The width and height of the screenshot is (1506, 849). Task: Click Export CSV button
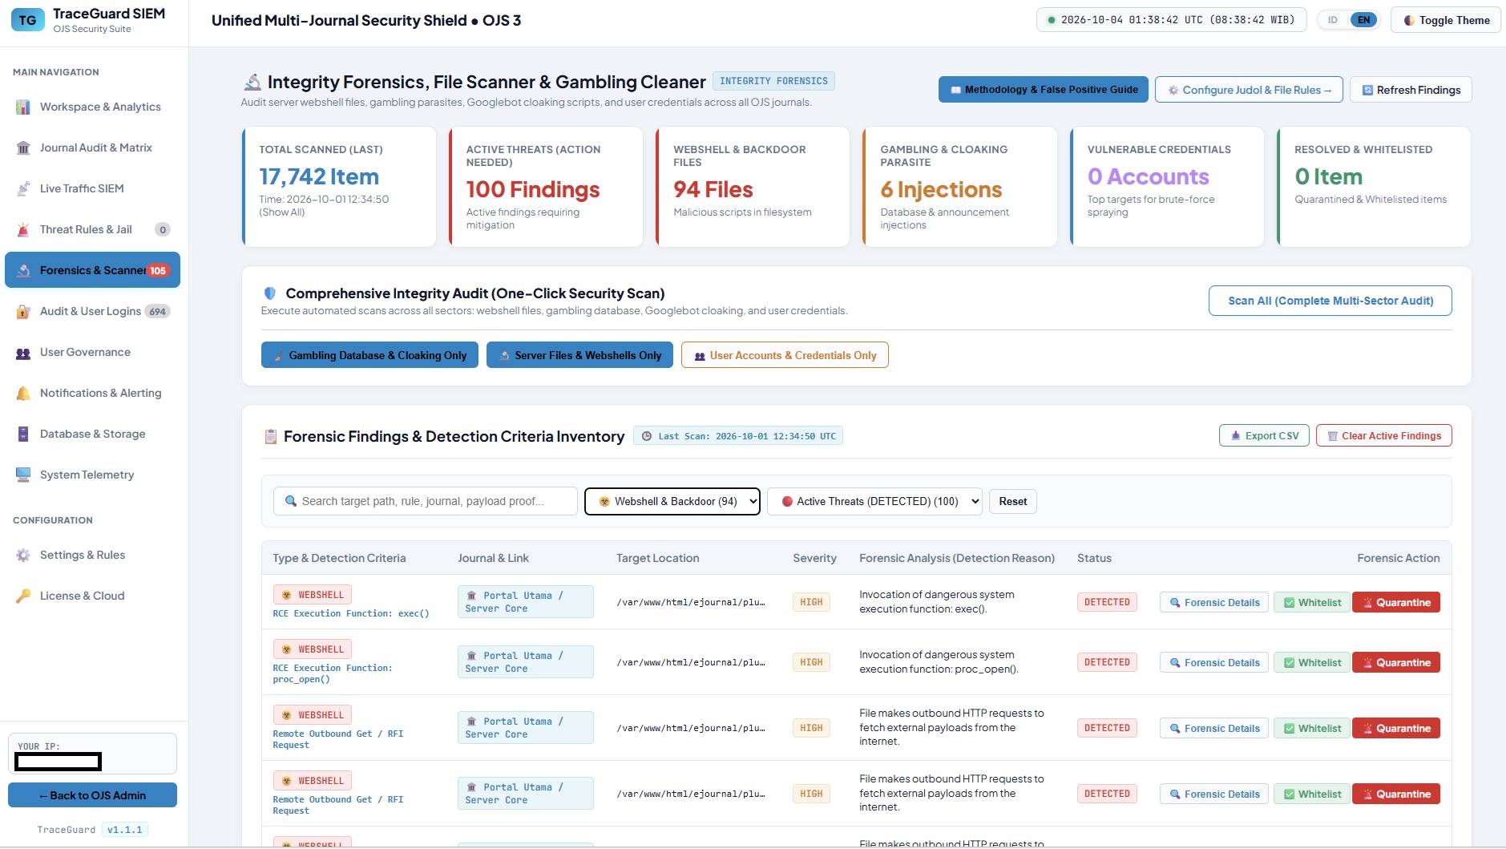pos(1264,435)
